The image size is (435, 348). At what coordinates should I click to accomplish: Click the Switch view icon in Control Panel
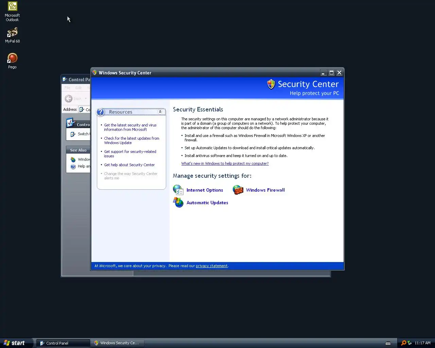coord(73,134)
